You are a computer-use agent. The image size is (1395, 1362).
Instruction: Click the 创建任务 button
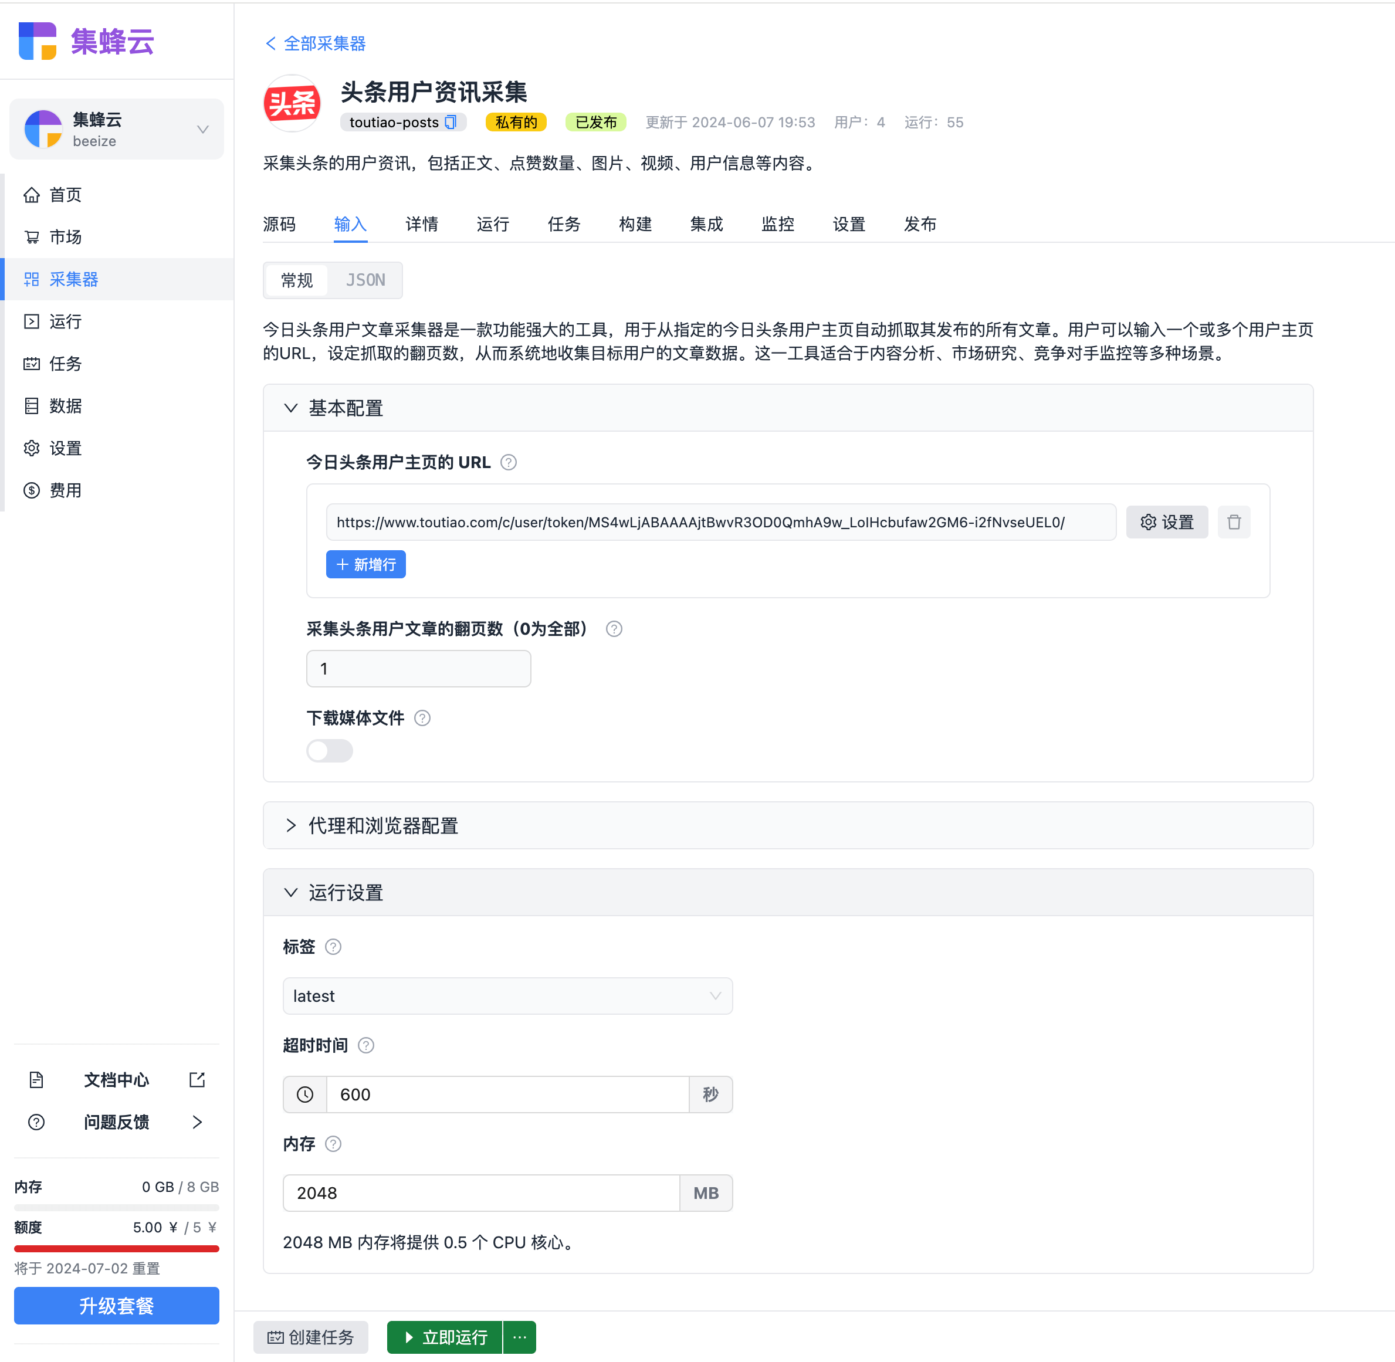coord(311,1337)
